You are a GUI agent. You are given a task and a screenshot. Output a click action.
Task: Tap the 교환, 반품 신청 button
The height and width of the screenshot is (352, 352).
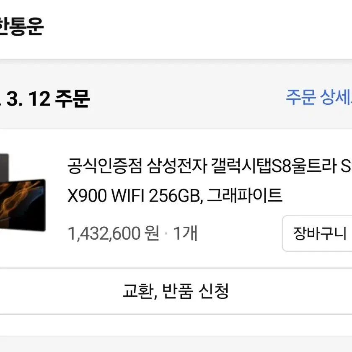[176, 291]
